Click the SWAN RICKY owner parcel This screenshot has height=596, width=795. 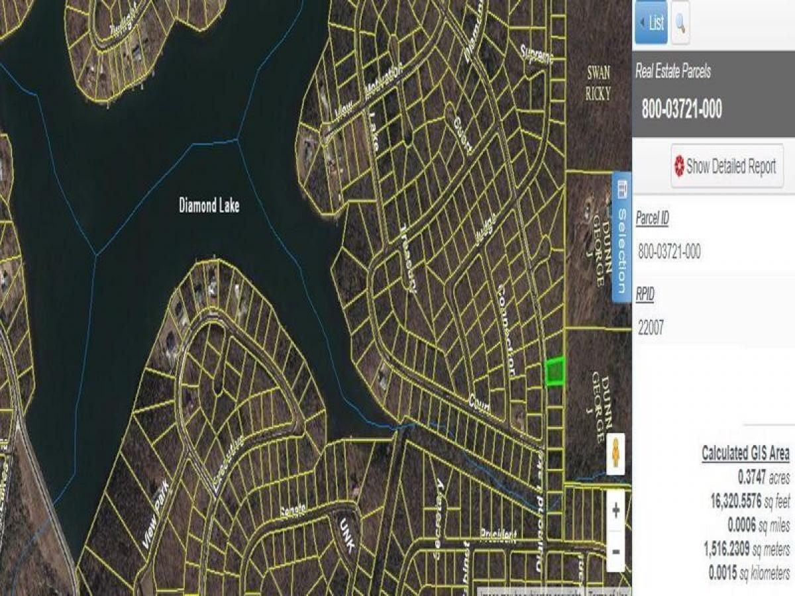pyautogui.click(x=598, y=83)
